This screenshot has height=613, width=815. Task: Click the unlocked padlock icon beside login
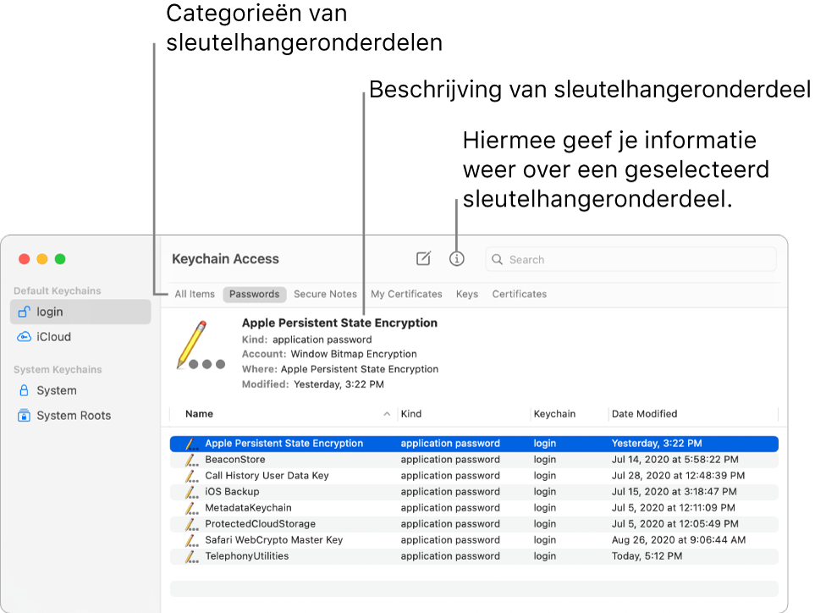click(x=24, y=312)
